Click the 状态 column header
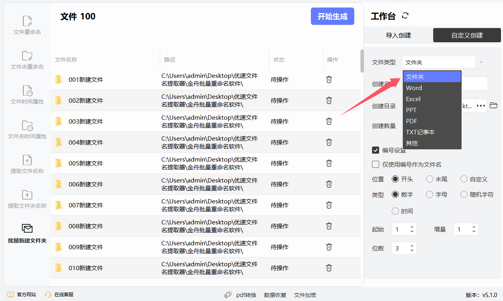Screen dimensions: 503x301 pyautogui.click(x=279, y=60)
